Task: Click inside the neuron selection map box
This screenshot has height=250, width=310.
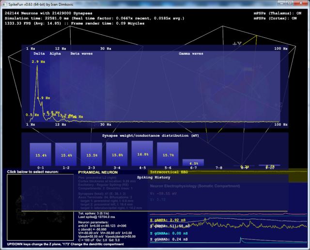Action: [40, 207]
